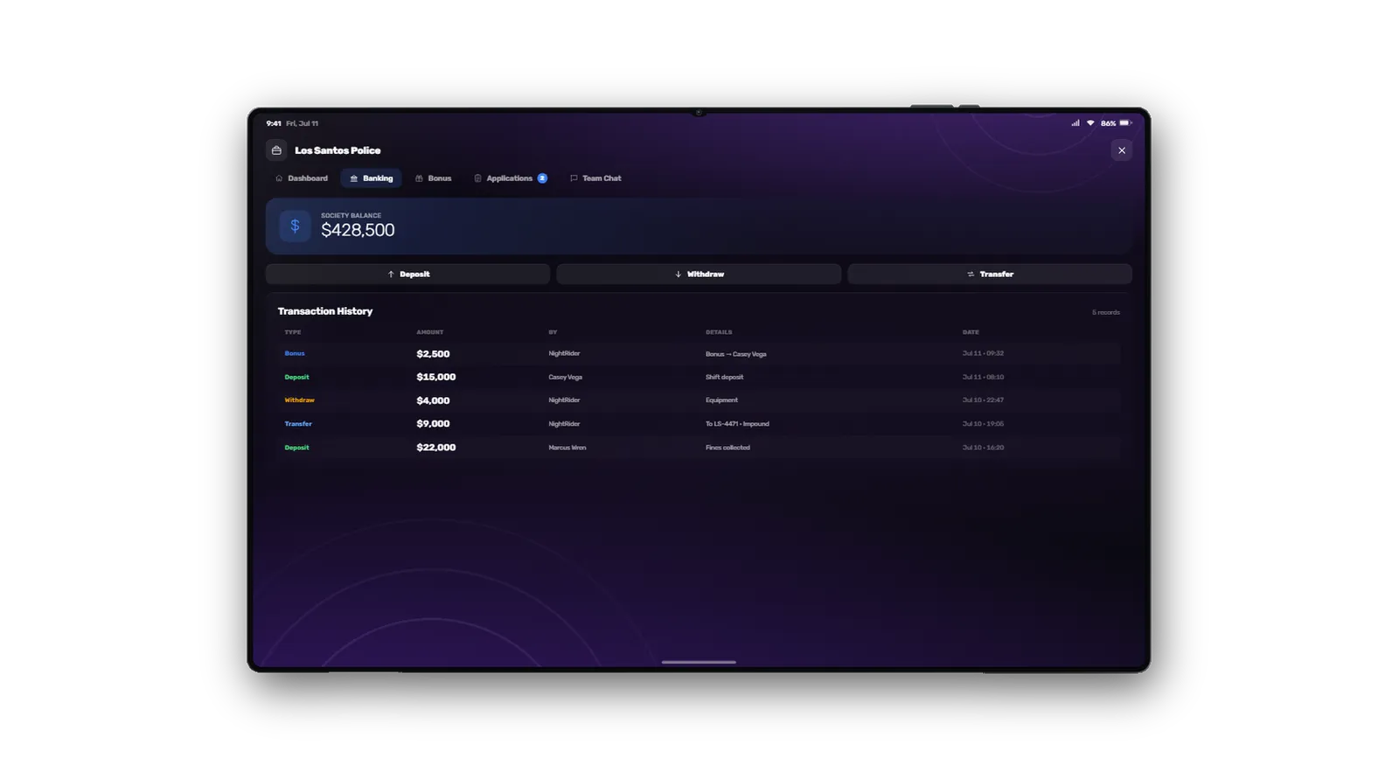Click the $2,500 amount cell
The height and width of the screenshot is (779, 1399).
433,354
